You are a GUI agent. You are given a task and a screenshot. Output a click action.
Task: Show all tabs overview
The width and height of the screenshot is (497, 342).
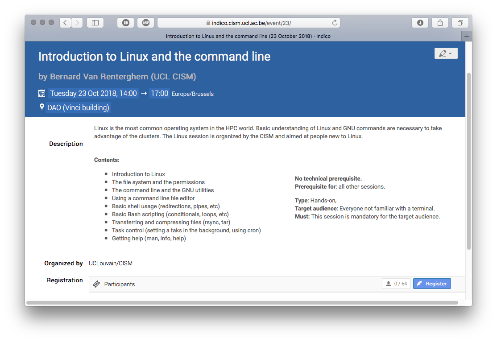(x=460, y=23)
